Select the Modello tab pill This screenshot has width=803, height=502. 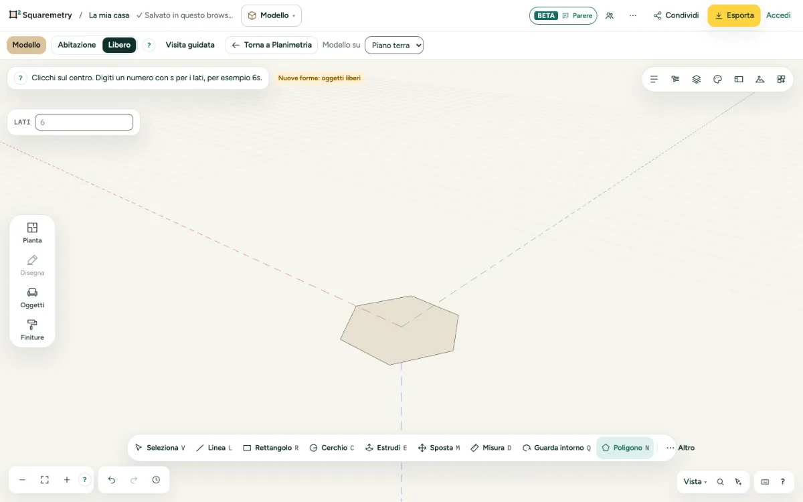coord(26,45)
